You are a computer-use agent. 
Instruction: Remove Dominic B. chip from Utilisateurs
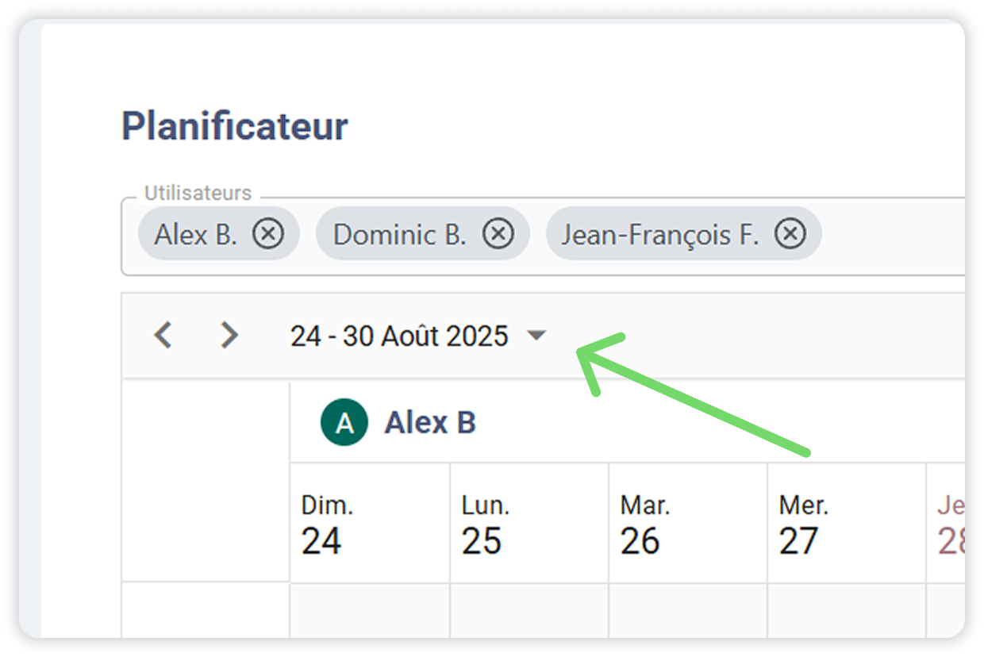[498, 234]
